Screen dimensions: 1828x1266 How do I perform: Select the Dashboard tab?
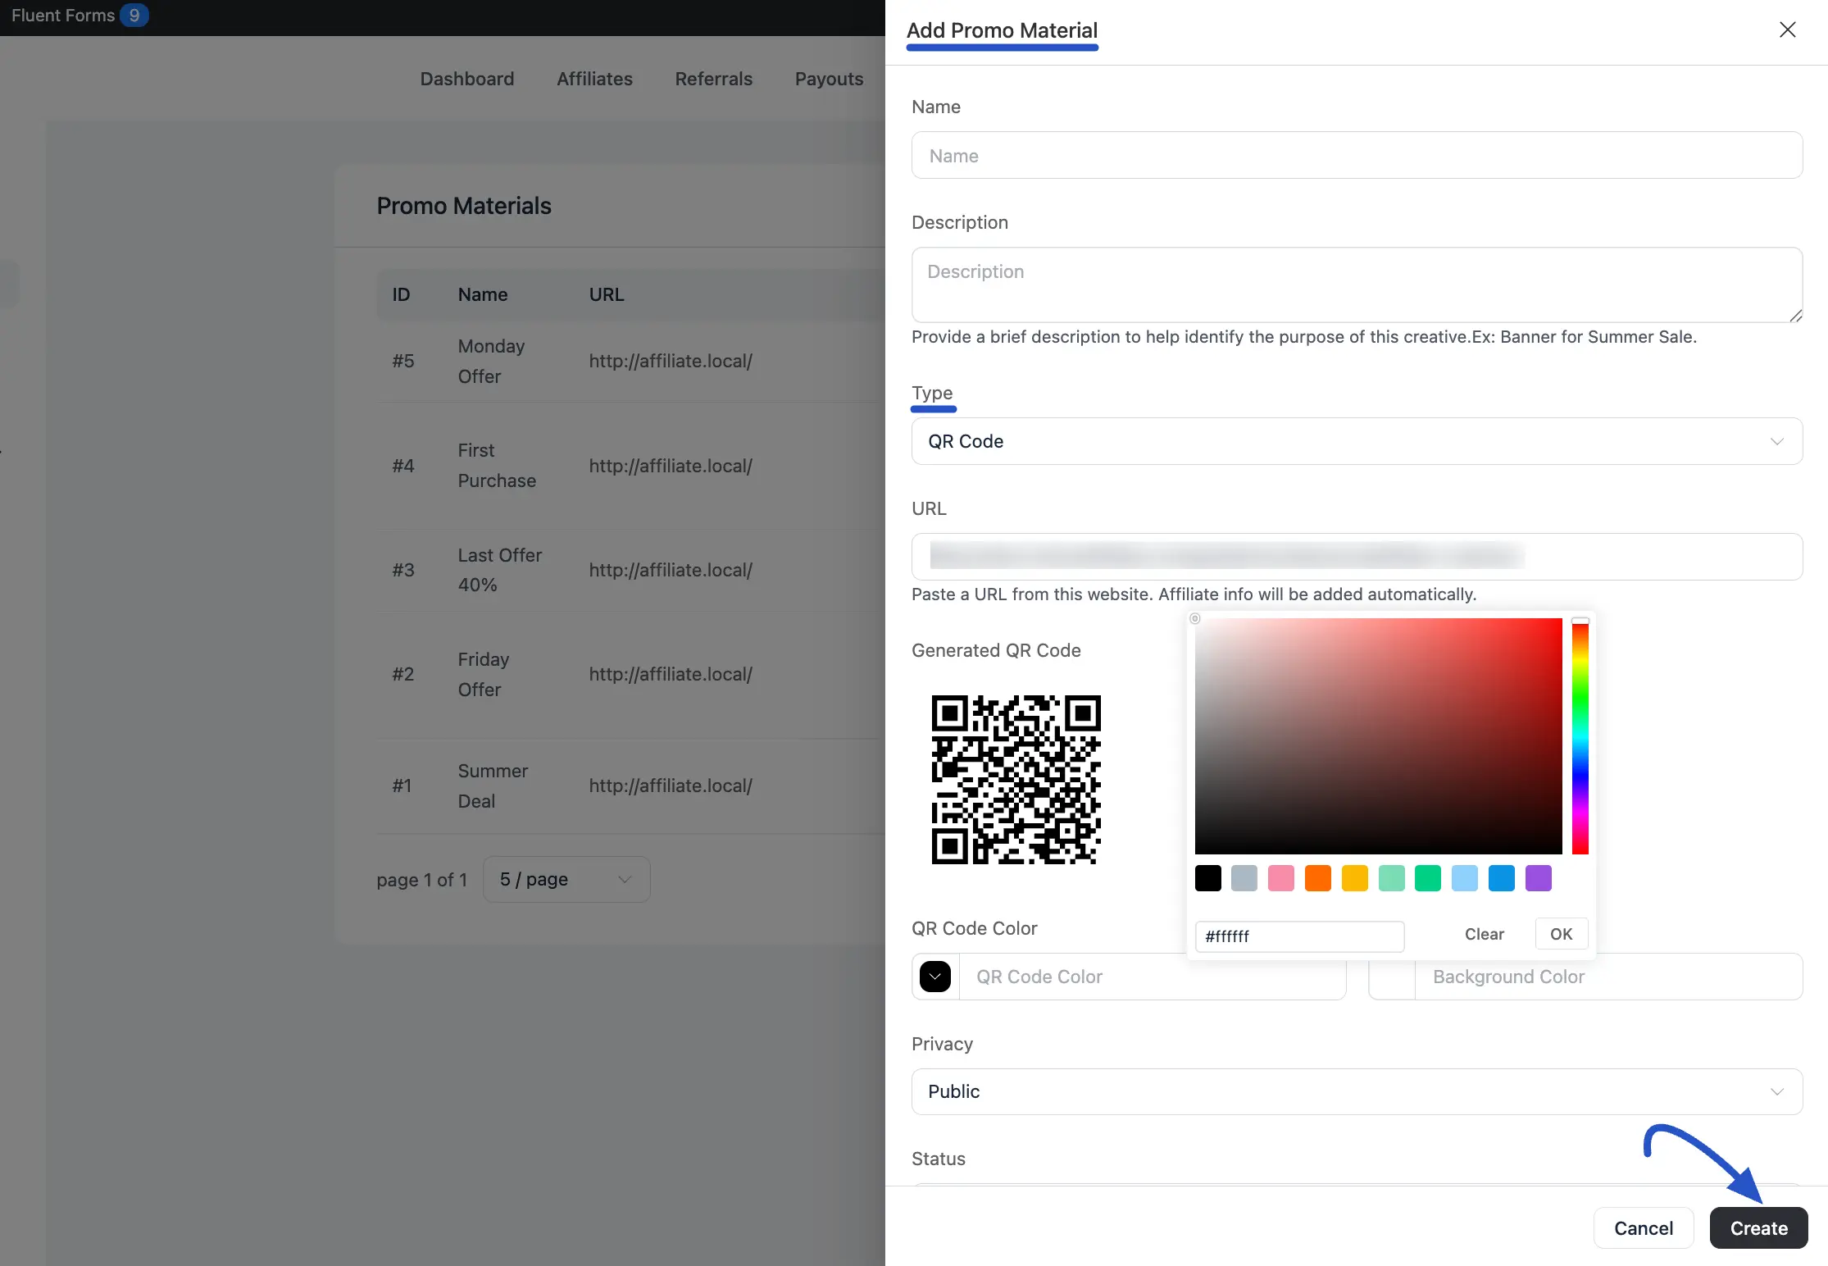click(x=466, y=79)
